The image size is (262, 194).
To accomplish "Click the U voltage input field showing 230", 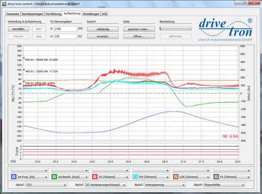I will click(x=65, y=36).
